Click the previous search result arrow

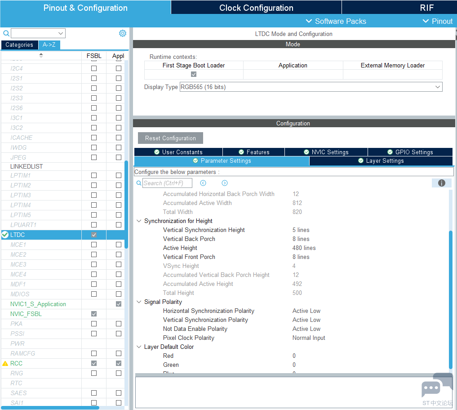[203, 183]
